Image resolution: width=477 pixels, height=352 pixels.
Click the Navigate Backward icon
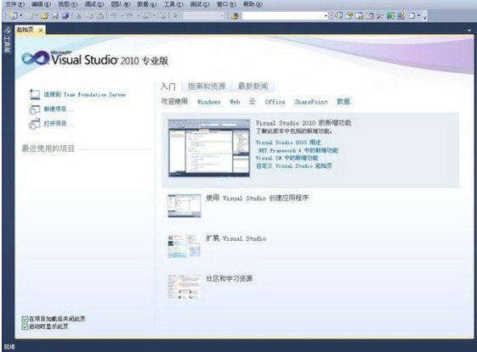click(148, 15)
